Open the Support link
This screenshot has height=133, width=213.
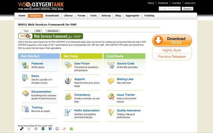[x=80, y=79]
